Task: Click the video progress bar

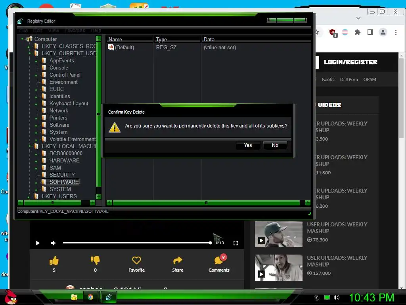Action: pyautogui.click(x=137, y=243)
